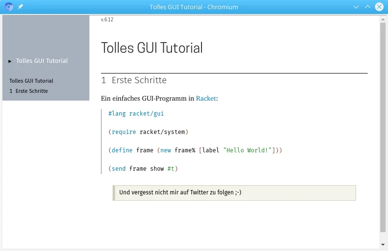Image resolution: width=388 pixels, height=251 pixels.
Task: Click the section heading 1 Erste Schritte
Action: (134, 80)
